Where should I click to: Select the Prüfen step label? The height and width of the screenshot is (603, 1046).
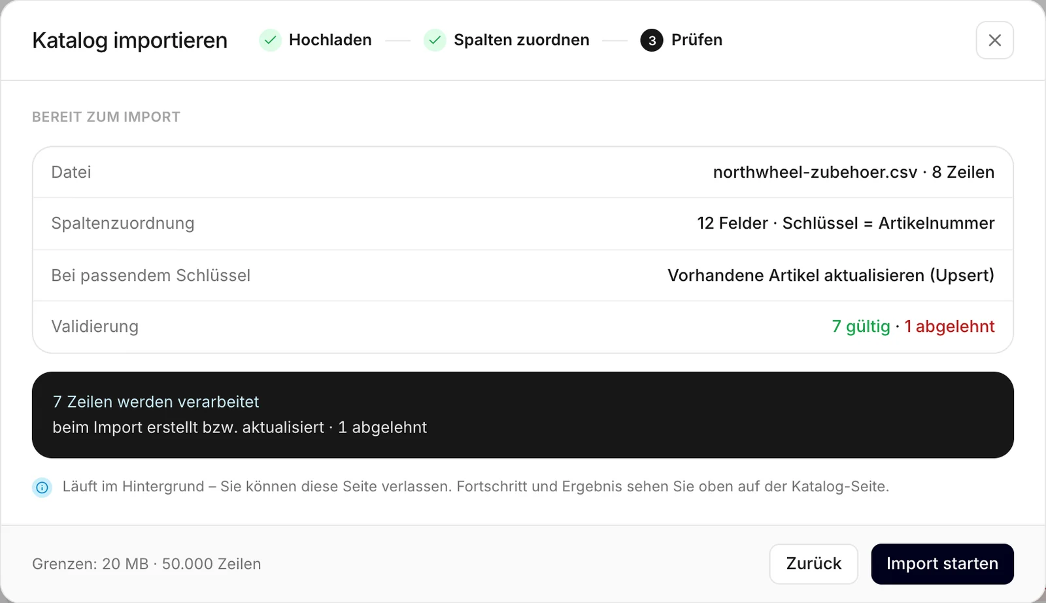[697, 40]
